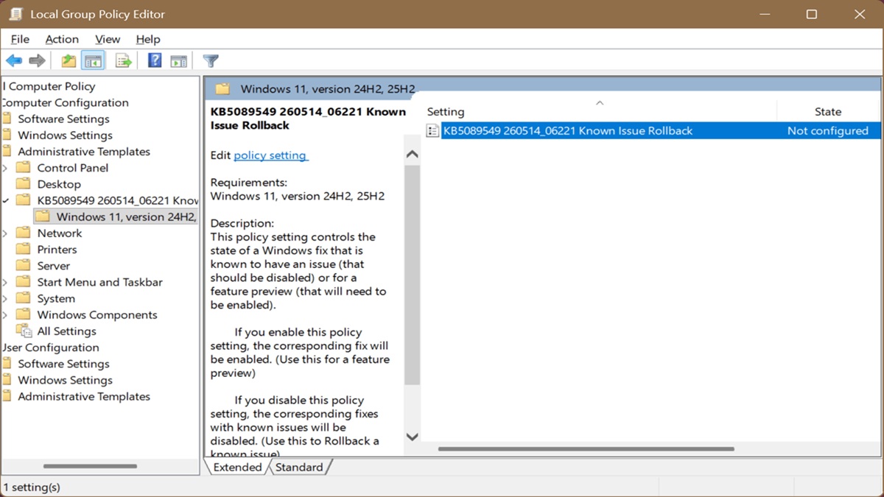Click the All Settings icon in tree

click(x=24, y=331)
